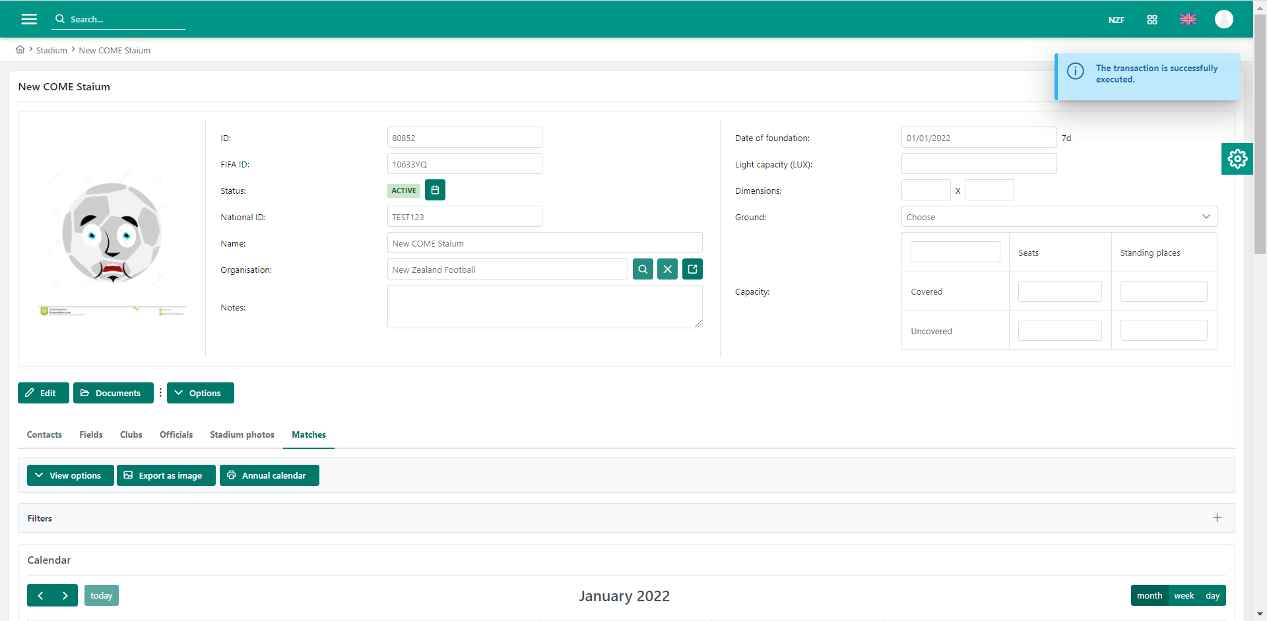Click the status calendar icon next to ACTIVE
The width and height of the screenshot is (1267, 621).
[435, 191]
